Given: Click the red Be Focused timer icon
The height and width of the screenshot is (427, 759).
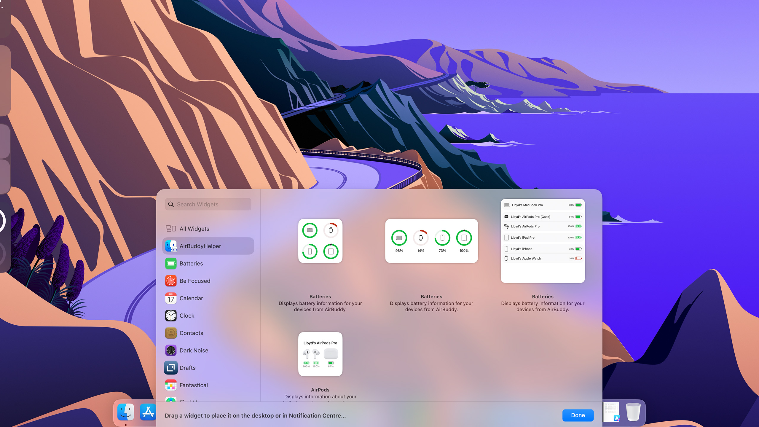Looking at the screenshot, I should click(x=171, y=281).
